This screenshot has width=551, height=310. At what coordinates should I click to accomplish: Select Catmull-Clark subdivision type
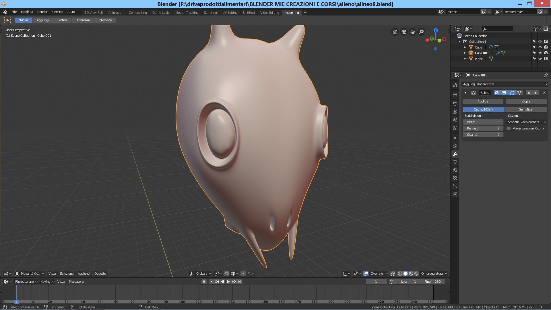tap(484, 109)
